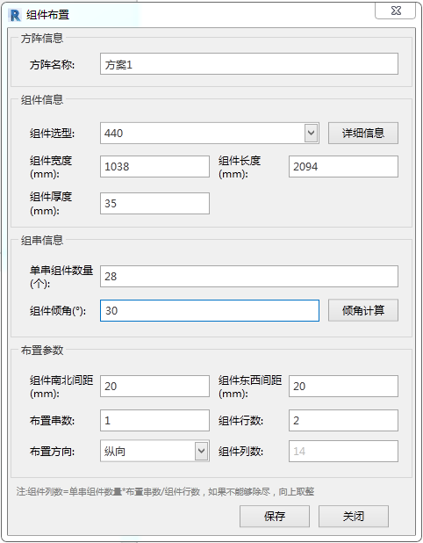Click the 保存 button

275,517
